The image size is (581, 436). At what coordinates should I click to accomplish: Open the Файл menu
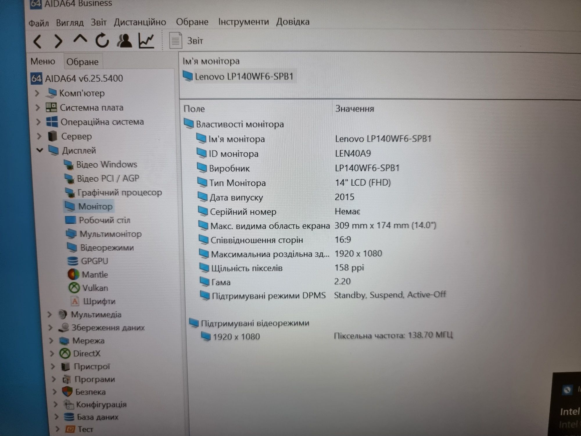click(x=39, y=23)
